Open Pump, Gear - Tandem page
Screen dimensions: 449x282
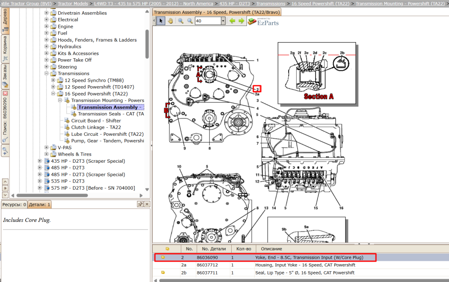click(108, 140)
